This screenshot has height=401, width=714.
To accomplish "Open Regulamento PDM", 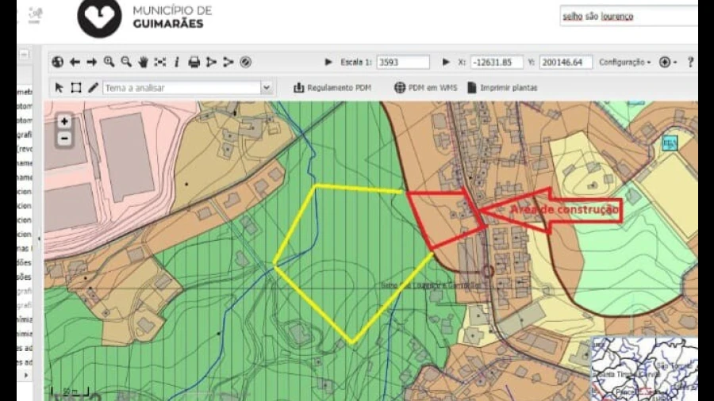I will pos(332,88).
